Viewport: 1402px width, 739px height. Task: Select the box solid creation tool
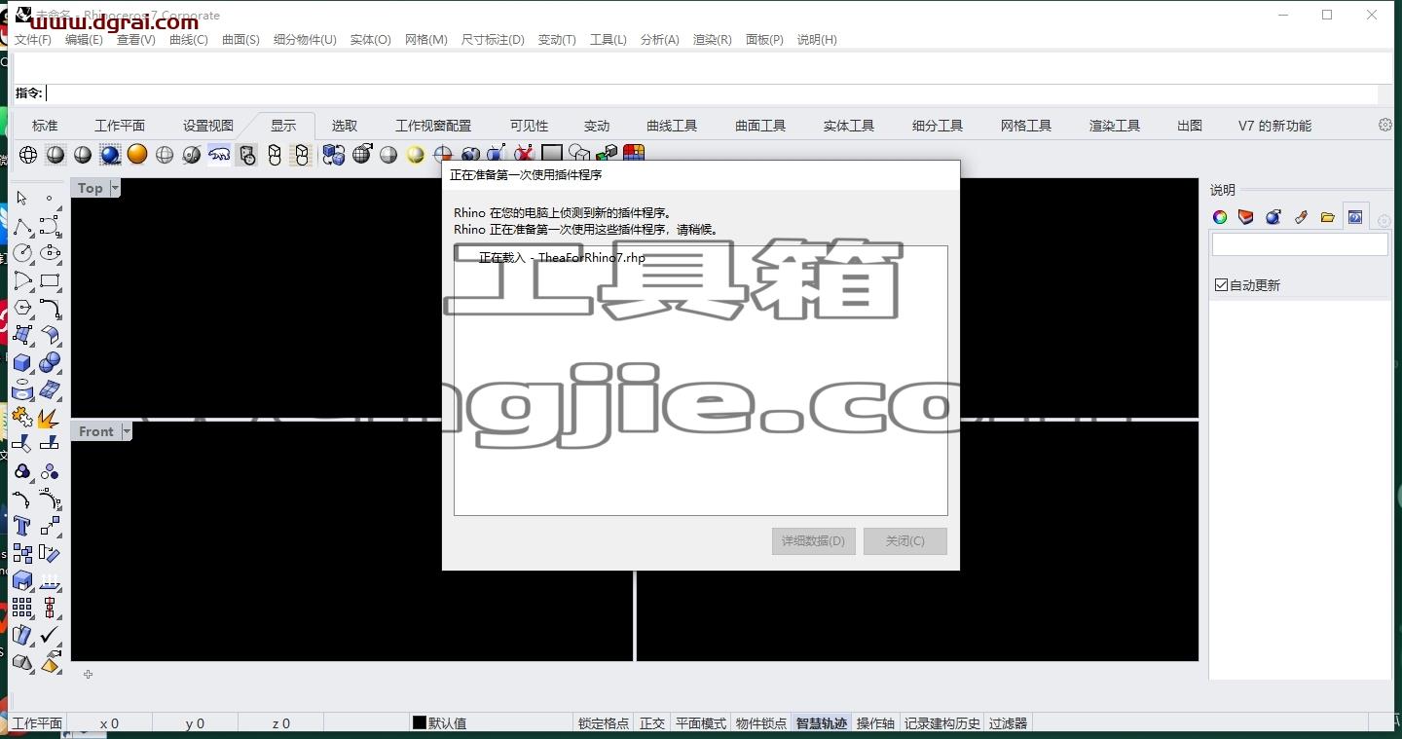pos(22,362)
